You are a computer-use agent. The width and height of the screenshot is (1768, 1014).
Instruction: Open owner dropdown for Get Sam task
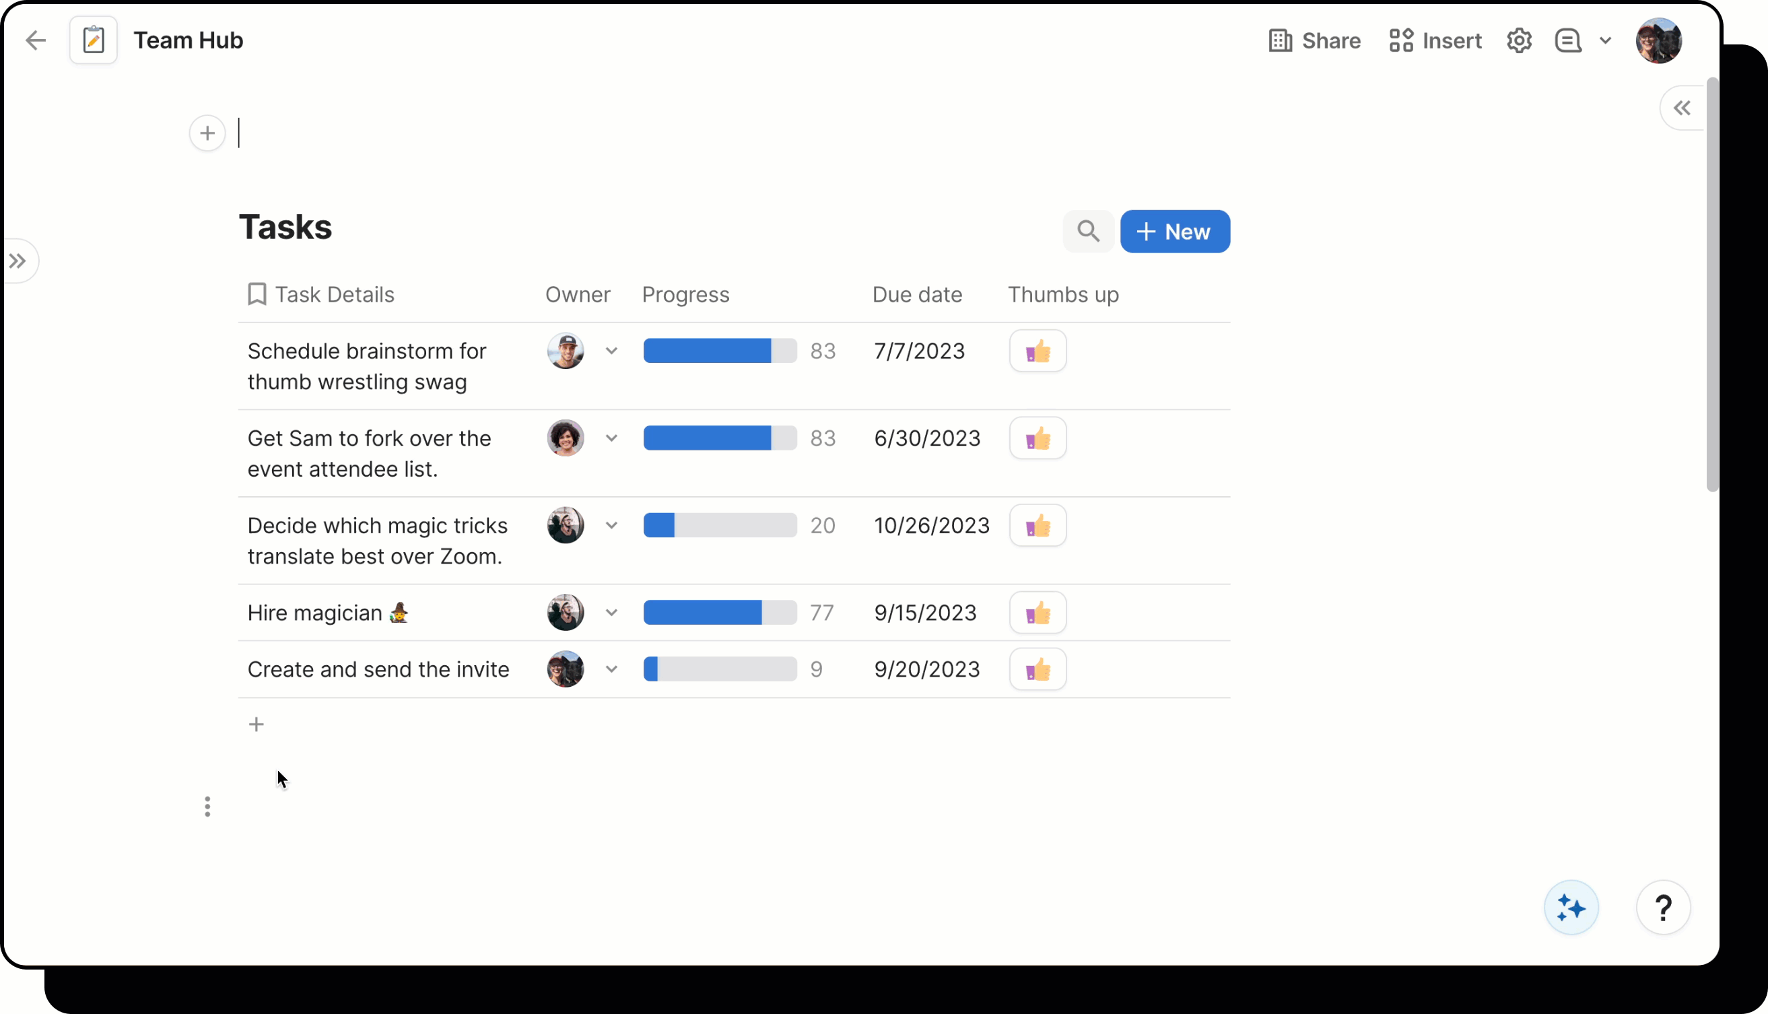(611, 438)
